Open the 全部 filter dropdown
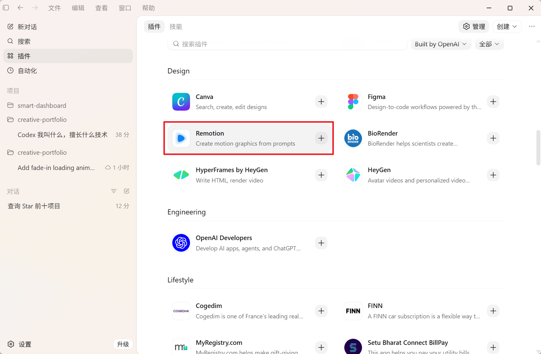The height and width of the screenshot is (354, 541). (x=489, y=44)
